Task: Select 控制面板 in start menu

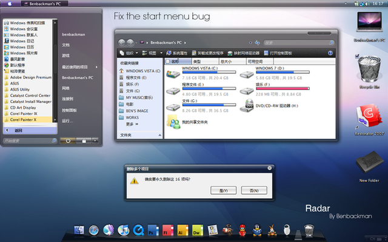Action: 69,110
